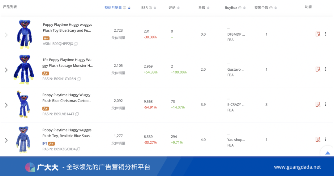Click product thumbnail for B09LVB144T
334x176 pixels.
23,104
